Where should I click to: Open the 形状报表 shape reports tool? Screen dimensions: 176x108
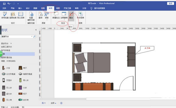click(x=80, y=15)
